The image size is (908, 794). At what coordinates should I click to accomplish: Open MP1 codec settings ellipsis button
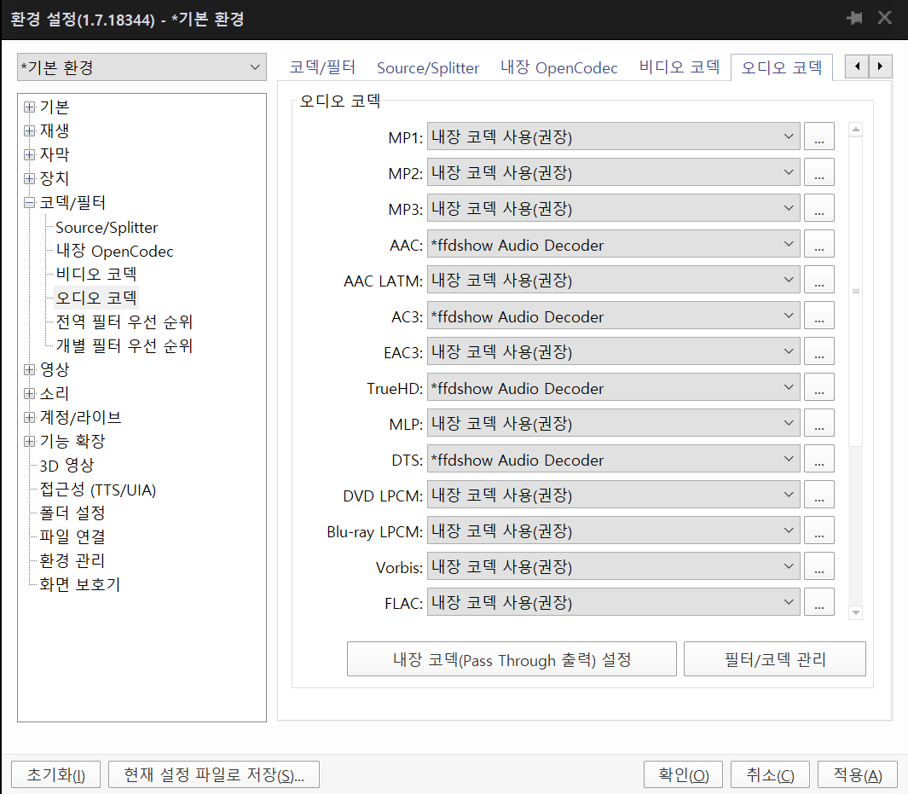[x=819, y=136]
